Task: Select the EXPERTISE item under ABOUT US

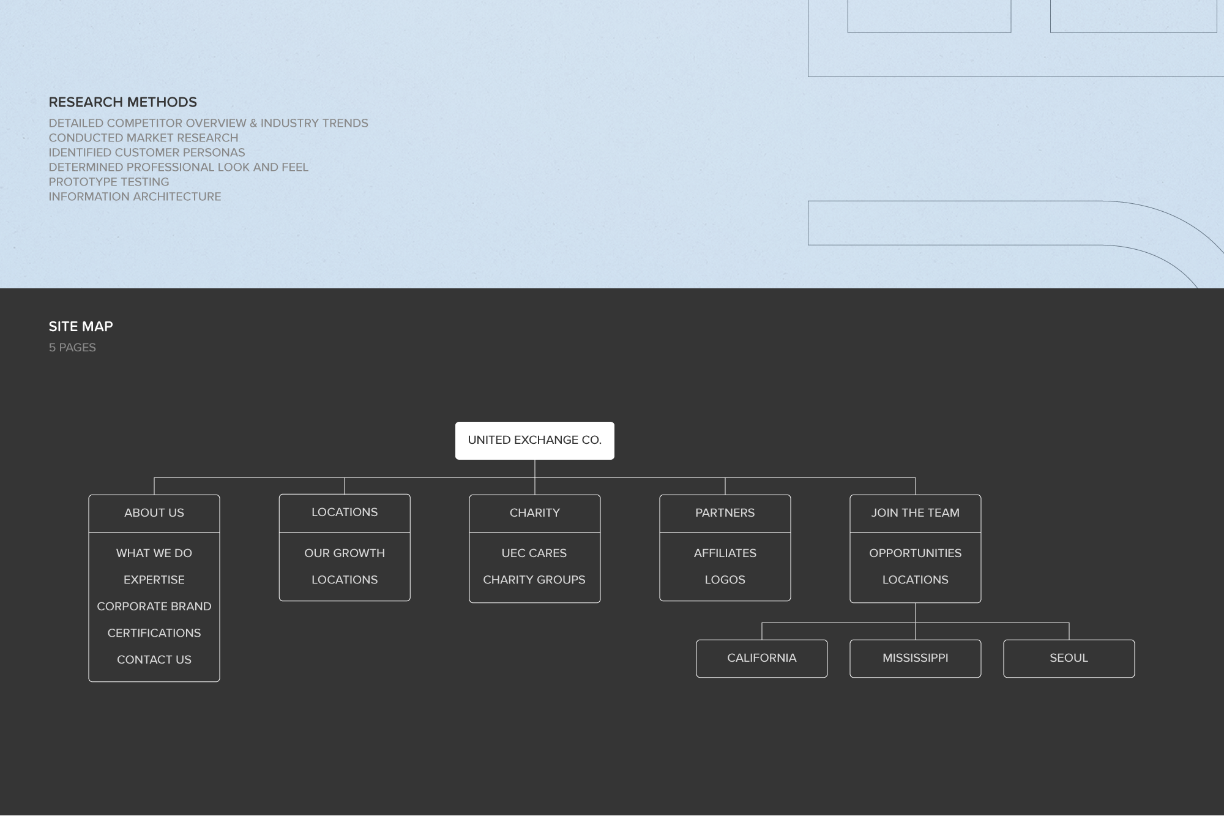Action: click(x=154, y=579)
